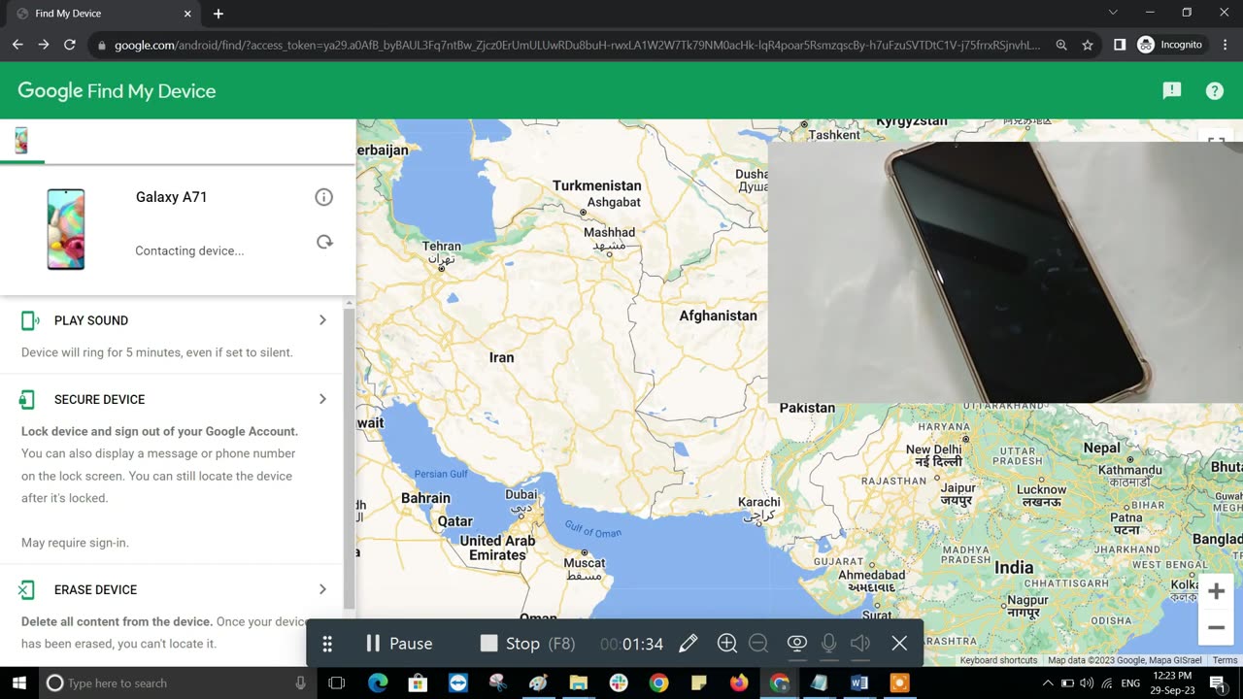Click the ERASE DEVICE label
Viewport: 1243px width, 699px height.
click(96, 589)
